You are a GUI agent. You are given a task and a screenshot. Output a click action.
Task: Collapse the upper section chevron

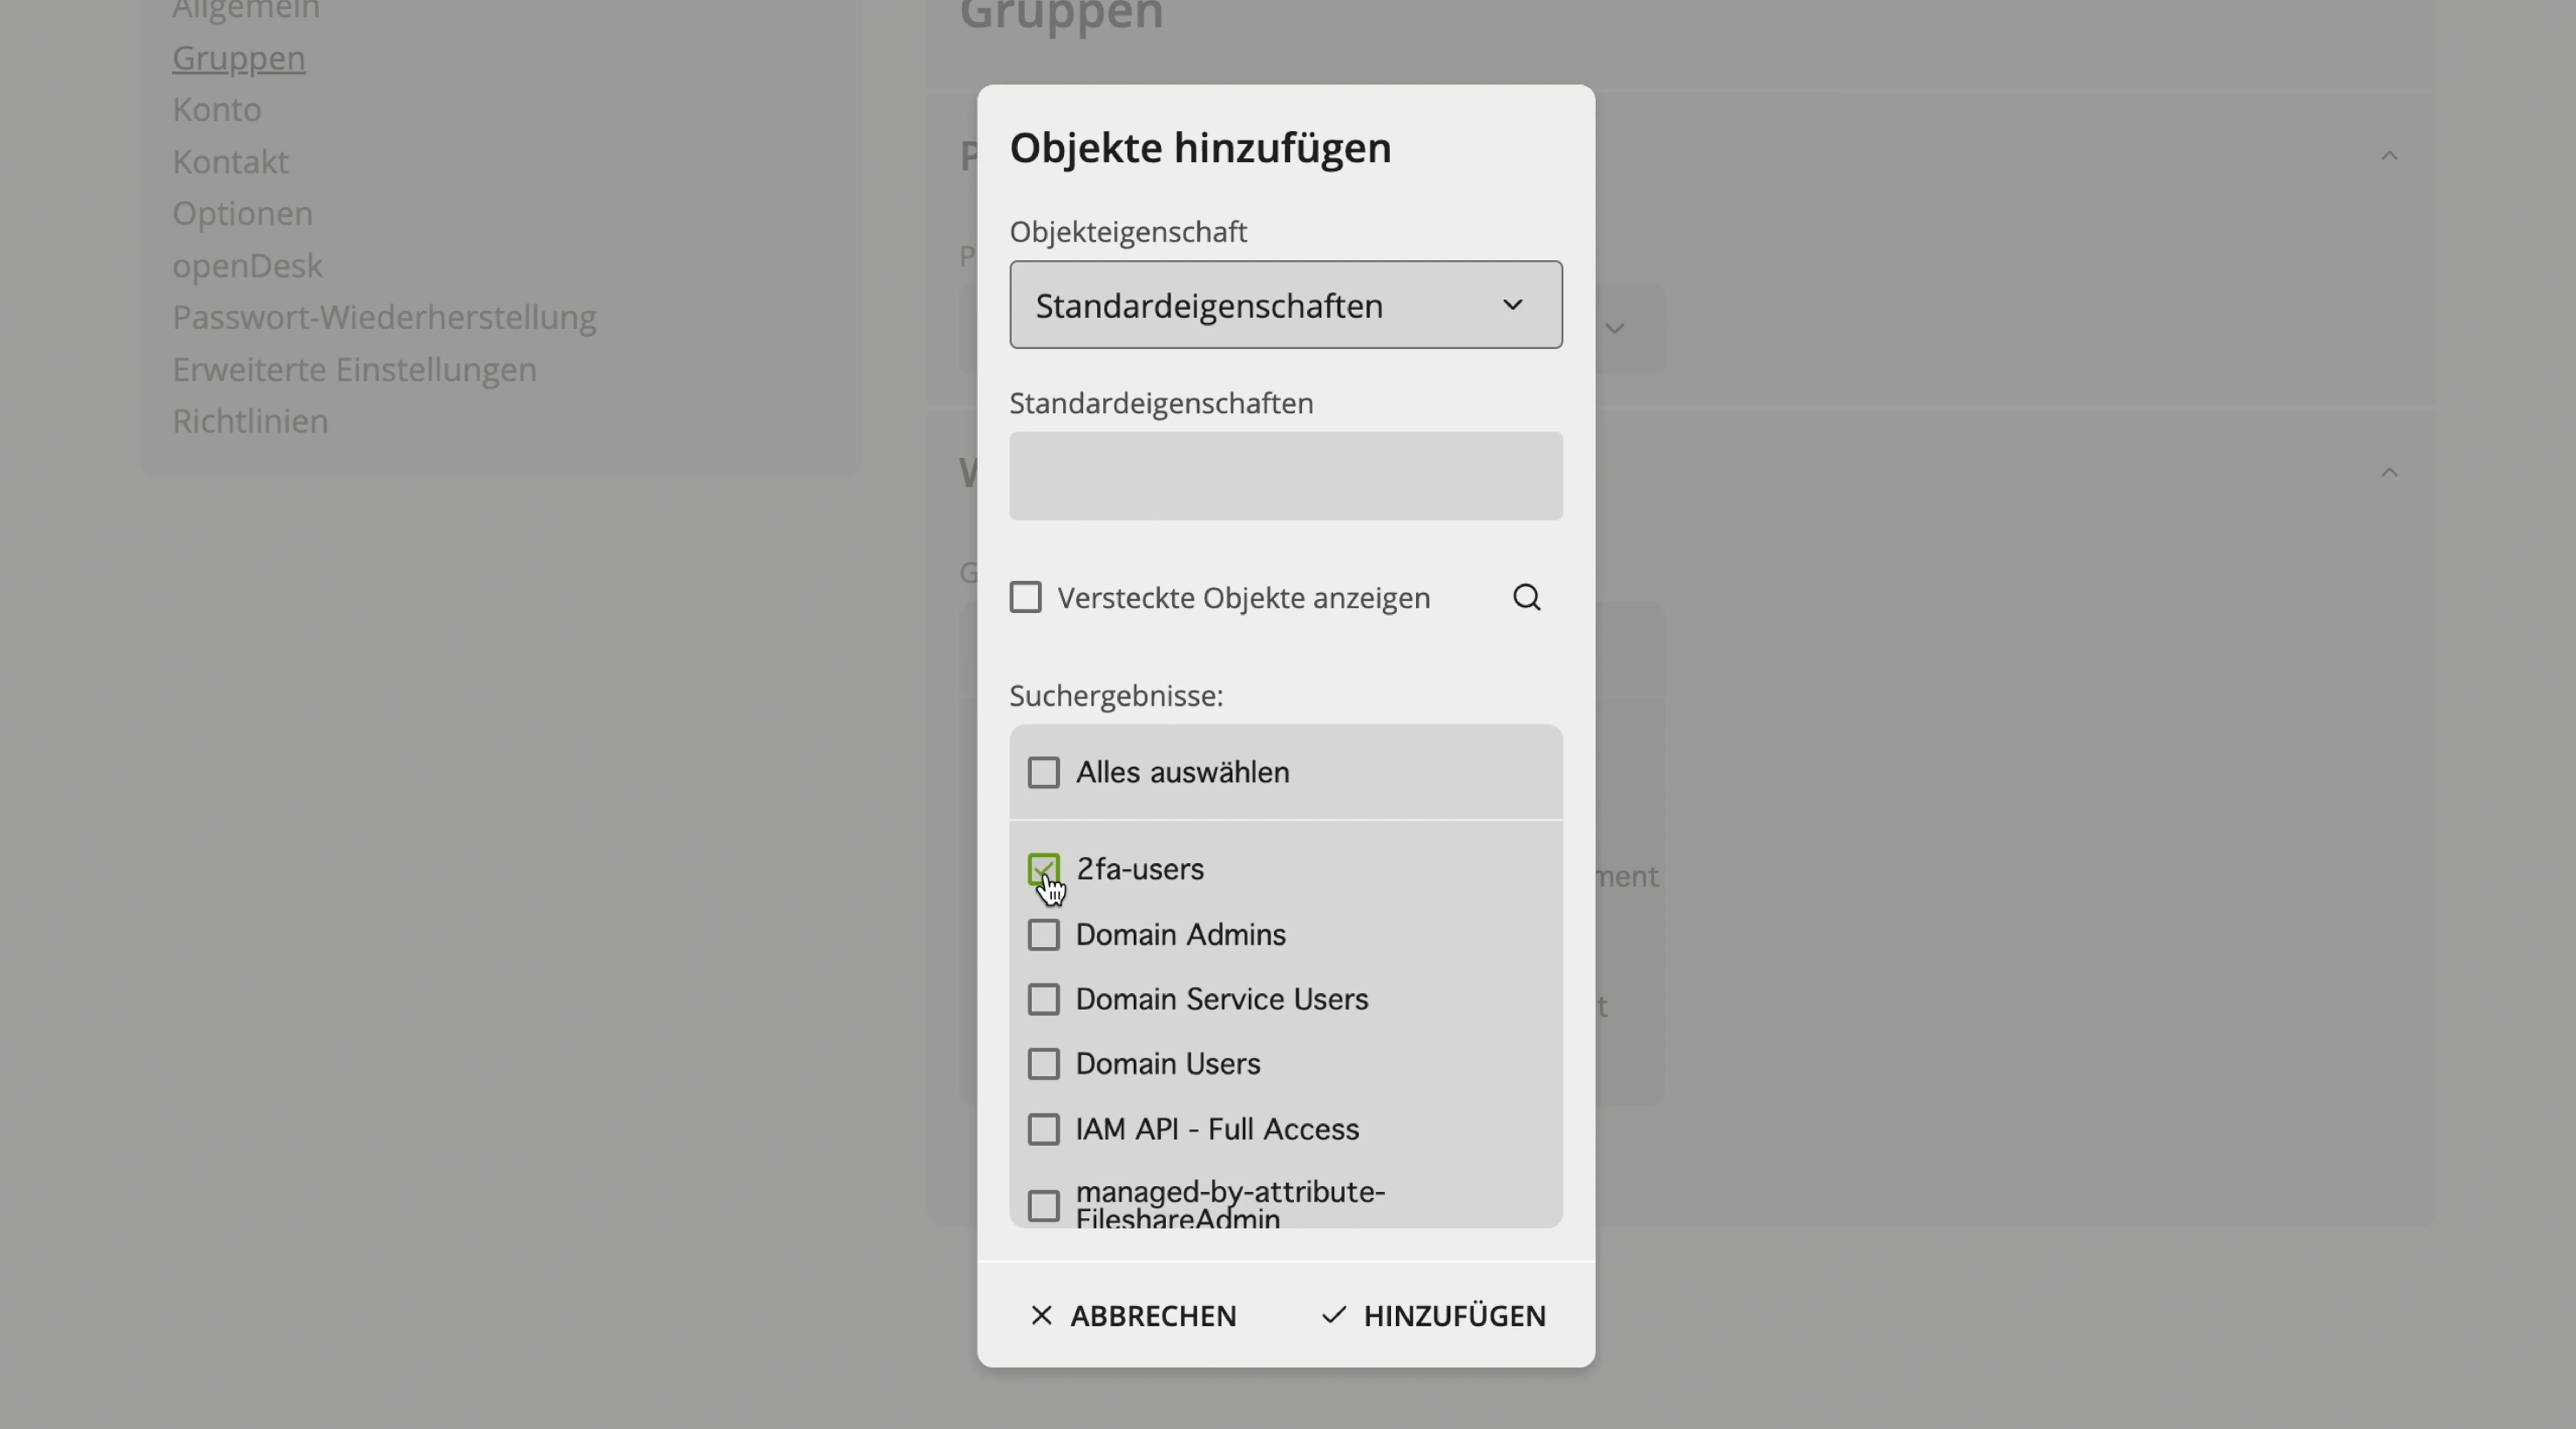tap(2389, 156)
